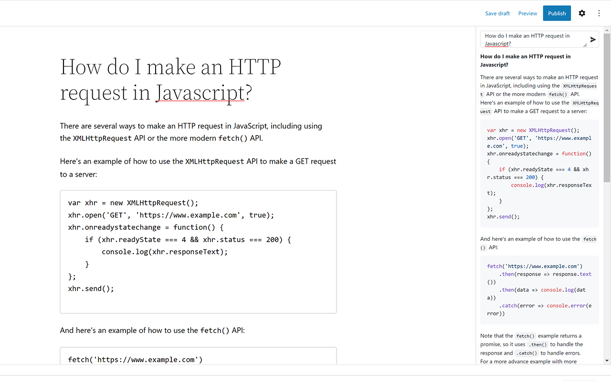This screenshot has width=611, height=382.
Task: Click 'var xhr = new XMLHttpRequest();' line in editor
Action: (133, 202)
